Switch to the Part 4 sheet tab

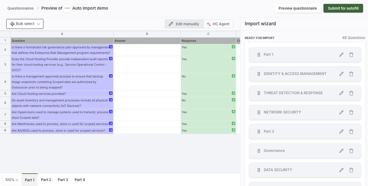[80, 180]
